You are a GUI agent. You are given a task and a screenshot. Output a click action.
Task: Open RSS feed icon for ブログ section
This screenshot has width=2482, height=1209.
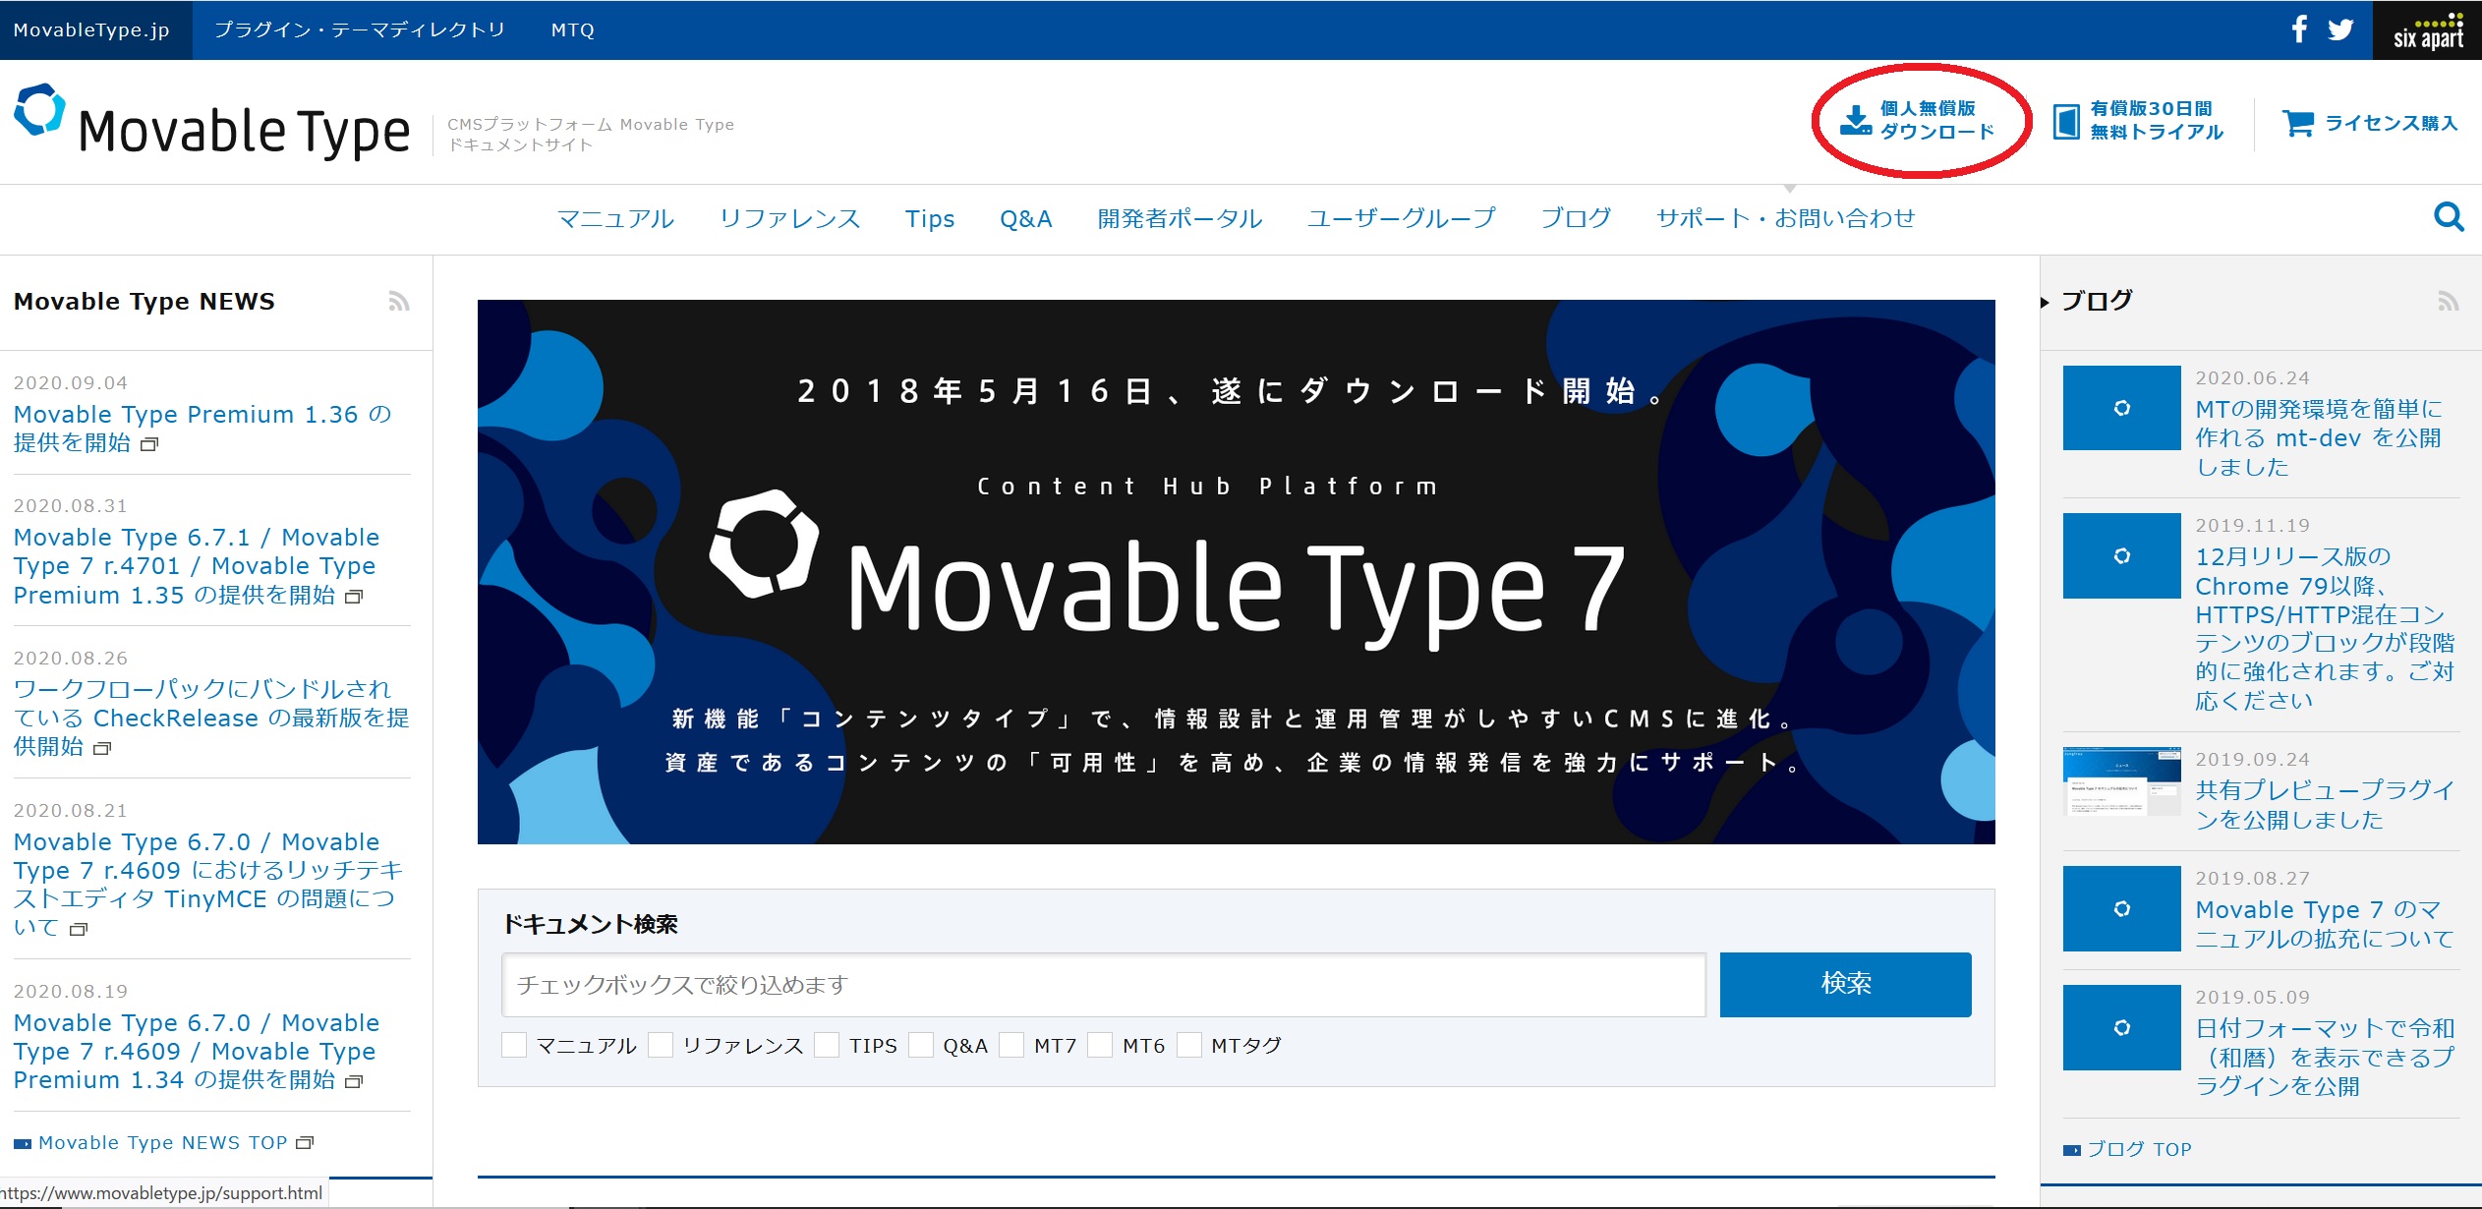click(x=2447, y=302)
